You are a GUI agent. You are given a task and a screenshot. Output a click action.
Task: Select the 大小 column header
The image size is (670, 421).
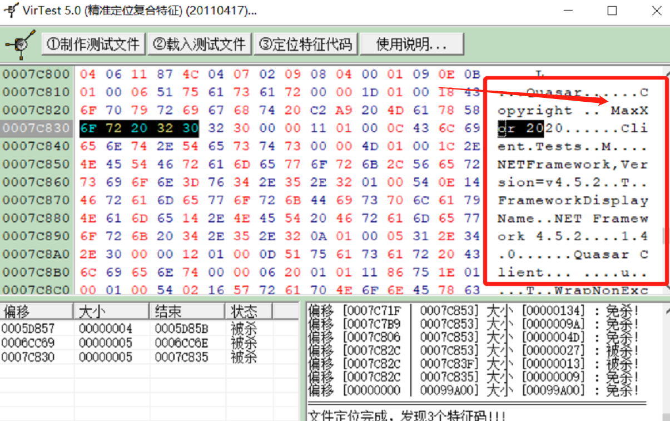111,311
